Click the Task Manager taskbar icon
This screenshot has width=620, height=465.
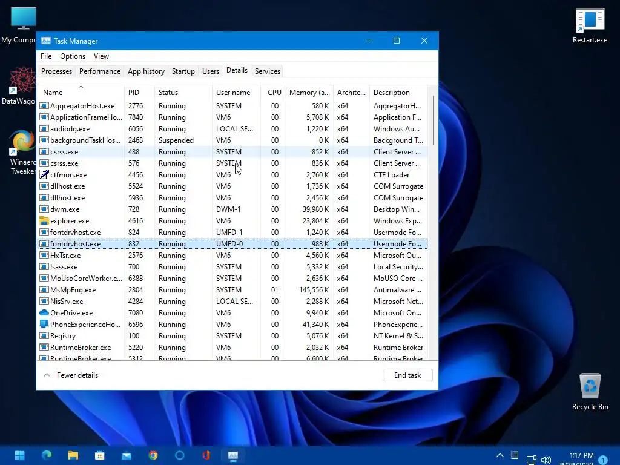point(233,455)
